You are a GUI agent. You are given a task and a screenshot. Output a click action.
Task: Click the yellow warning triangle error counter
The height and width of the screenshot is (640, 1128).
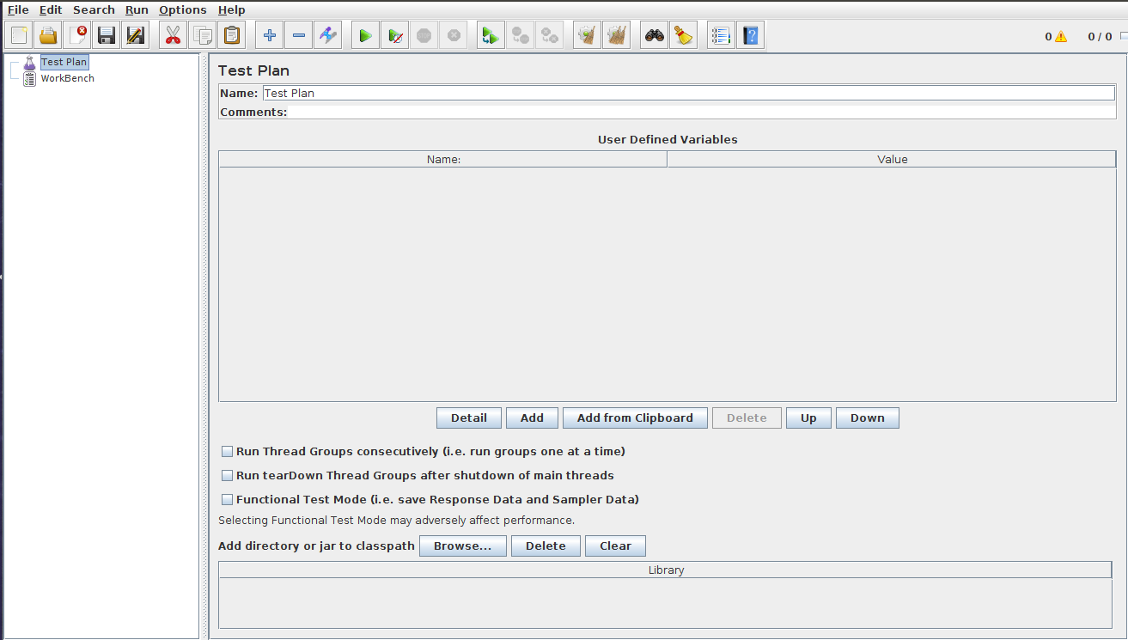click(x=1061, y=37)
